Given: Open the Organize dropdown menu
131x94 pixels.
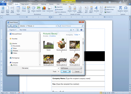Looking at the screenshot, I should [13, 30].
